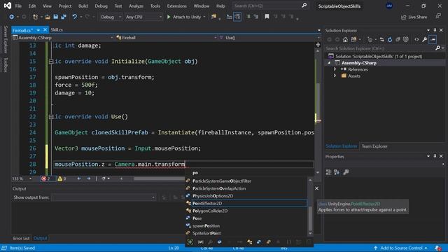Open the Assembly-CSharp project dropdown
This screenshot has width=448, height=252.
pos(63,37)
